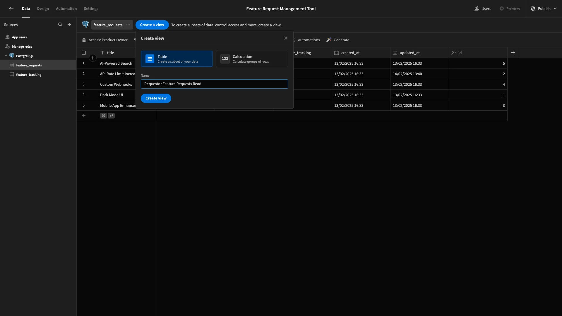562x316 pixels.
Task: Select the Calculation view type option
Action: coord(252,59)
